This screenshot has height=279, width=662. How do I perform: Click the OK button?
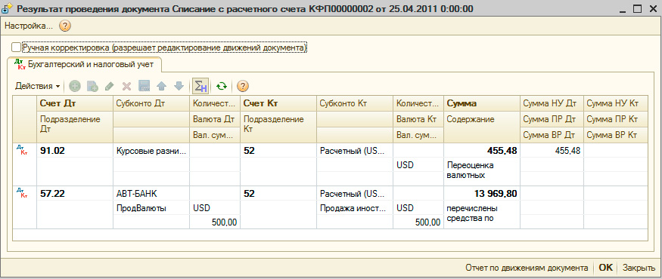click(x=605, y=268)
